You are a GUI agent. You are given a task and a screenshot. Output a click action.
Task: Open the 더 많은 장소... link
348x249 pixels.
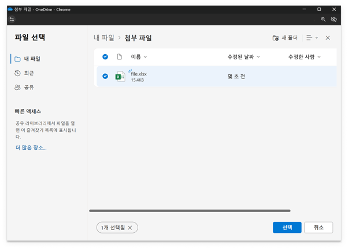31,148
